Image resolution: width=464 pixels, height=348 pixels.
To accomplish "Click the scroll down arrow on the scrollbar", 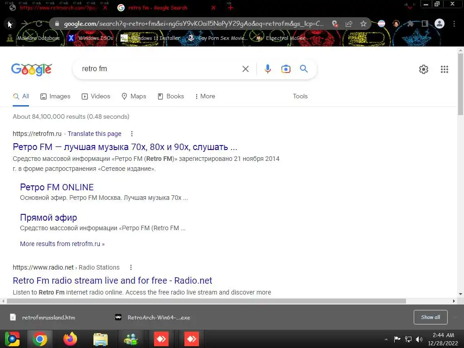I will (x=460, y=294).
